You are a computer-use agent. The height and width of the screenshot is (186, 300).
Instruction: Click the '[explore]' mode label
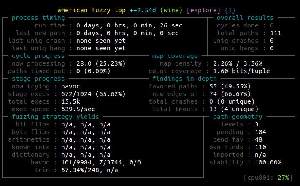(x=203, y=10)
